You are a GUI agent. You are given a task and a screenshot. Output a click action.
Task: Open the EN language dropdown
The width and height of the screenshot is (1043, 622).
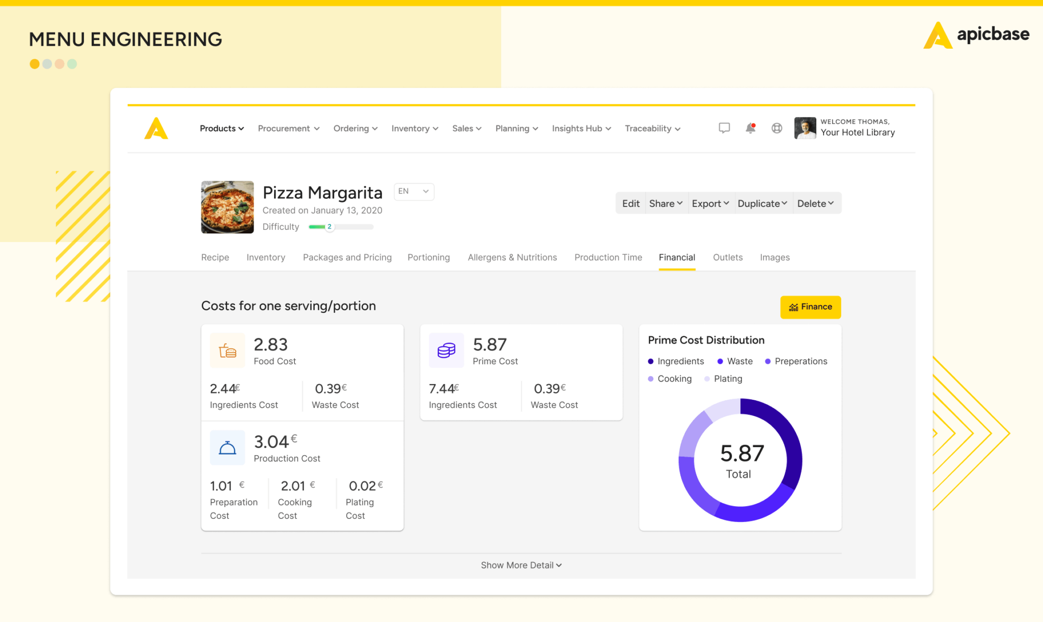click(x=414, y=191)
